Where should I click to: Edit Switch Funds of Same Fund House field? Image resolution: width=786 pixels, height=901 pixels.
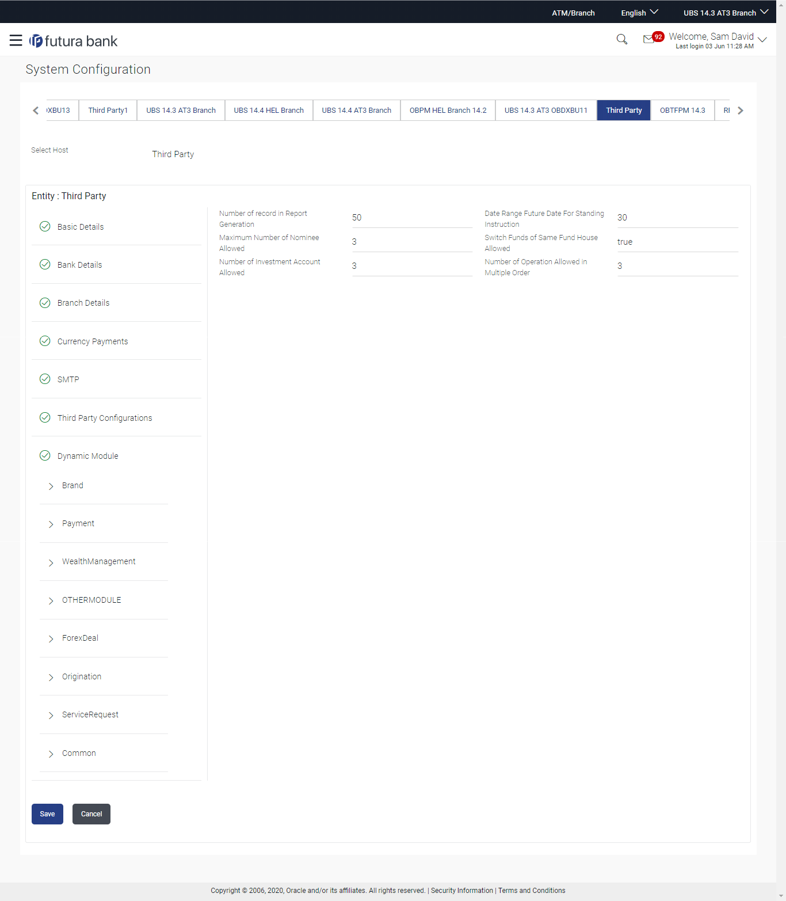point(677,242)
